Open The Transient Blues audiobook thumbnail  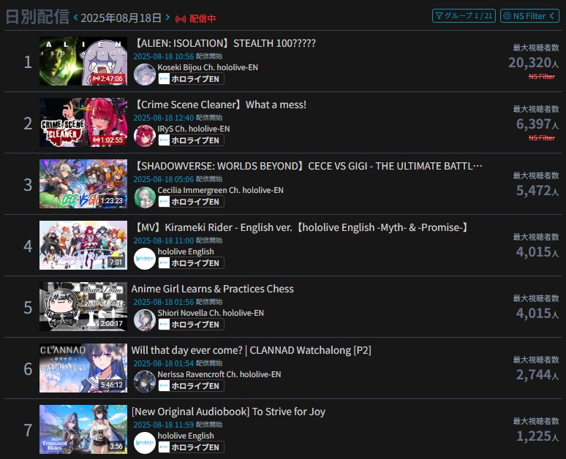83,429
